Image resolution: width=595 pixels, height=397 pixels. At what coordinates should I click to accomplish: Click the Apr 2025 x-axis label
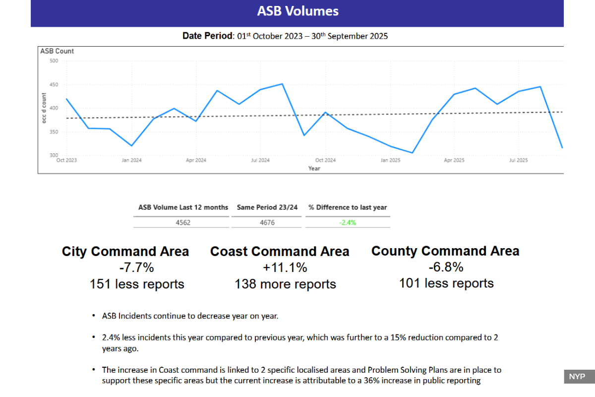click(454, 160)
